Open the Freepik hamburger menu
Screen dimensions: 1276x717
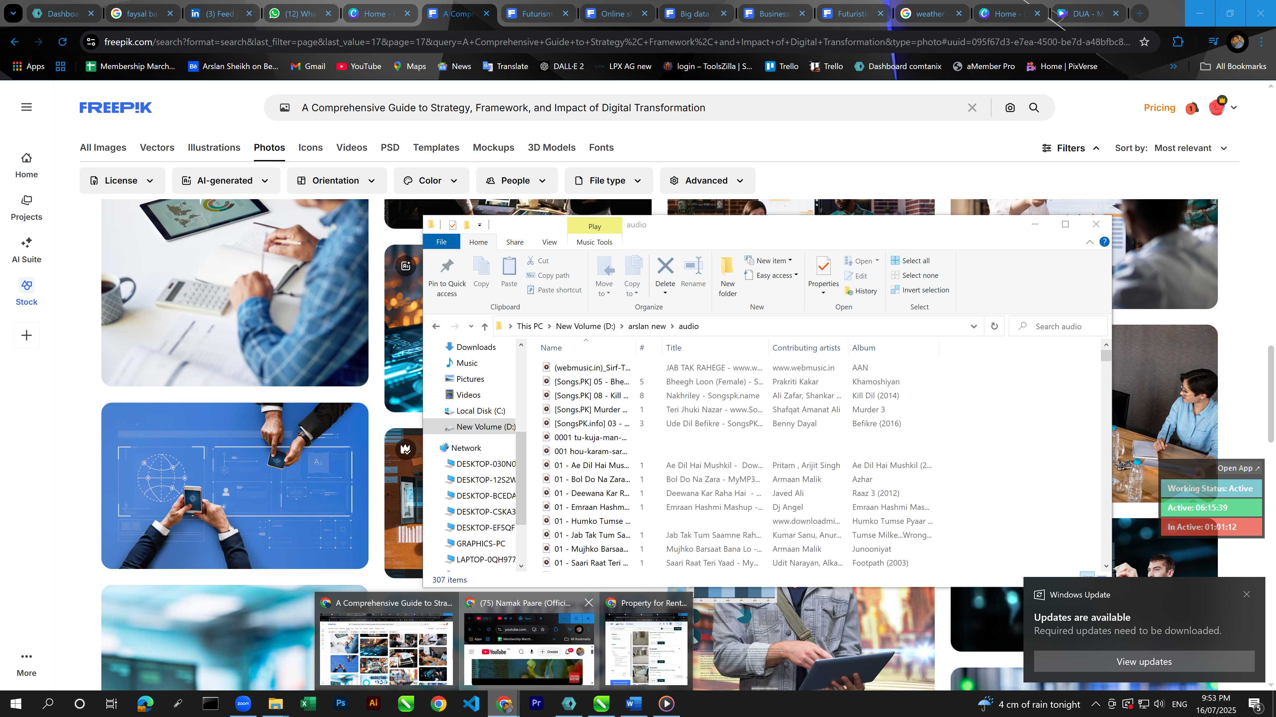point(26,107)
